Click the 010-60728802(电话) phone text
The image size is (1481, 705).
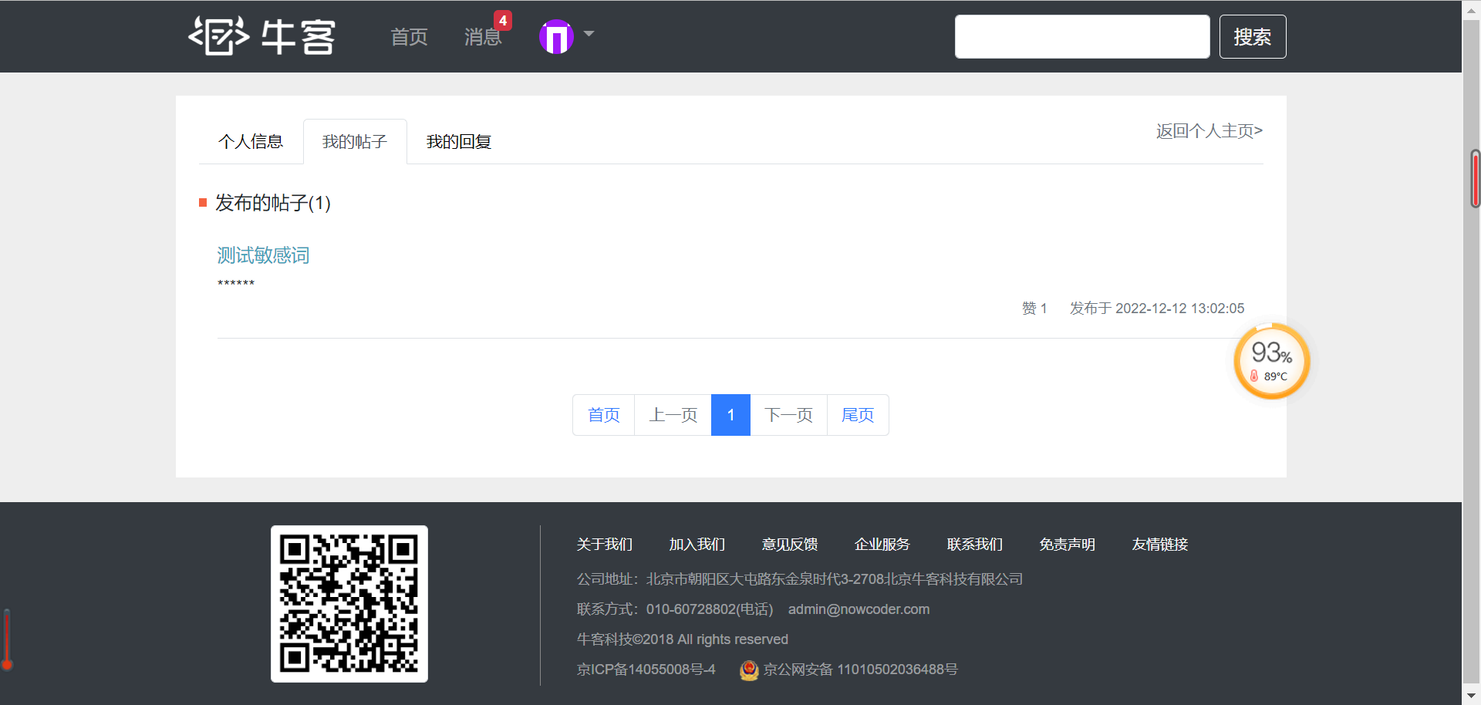[x=710, y=609]
